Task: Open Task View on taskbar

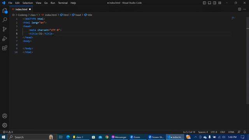Action: point(61,137)
